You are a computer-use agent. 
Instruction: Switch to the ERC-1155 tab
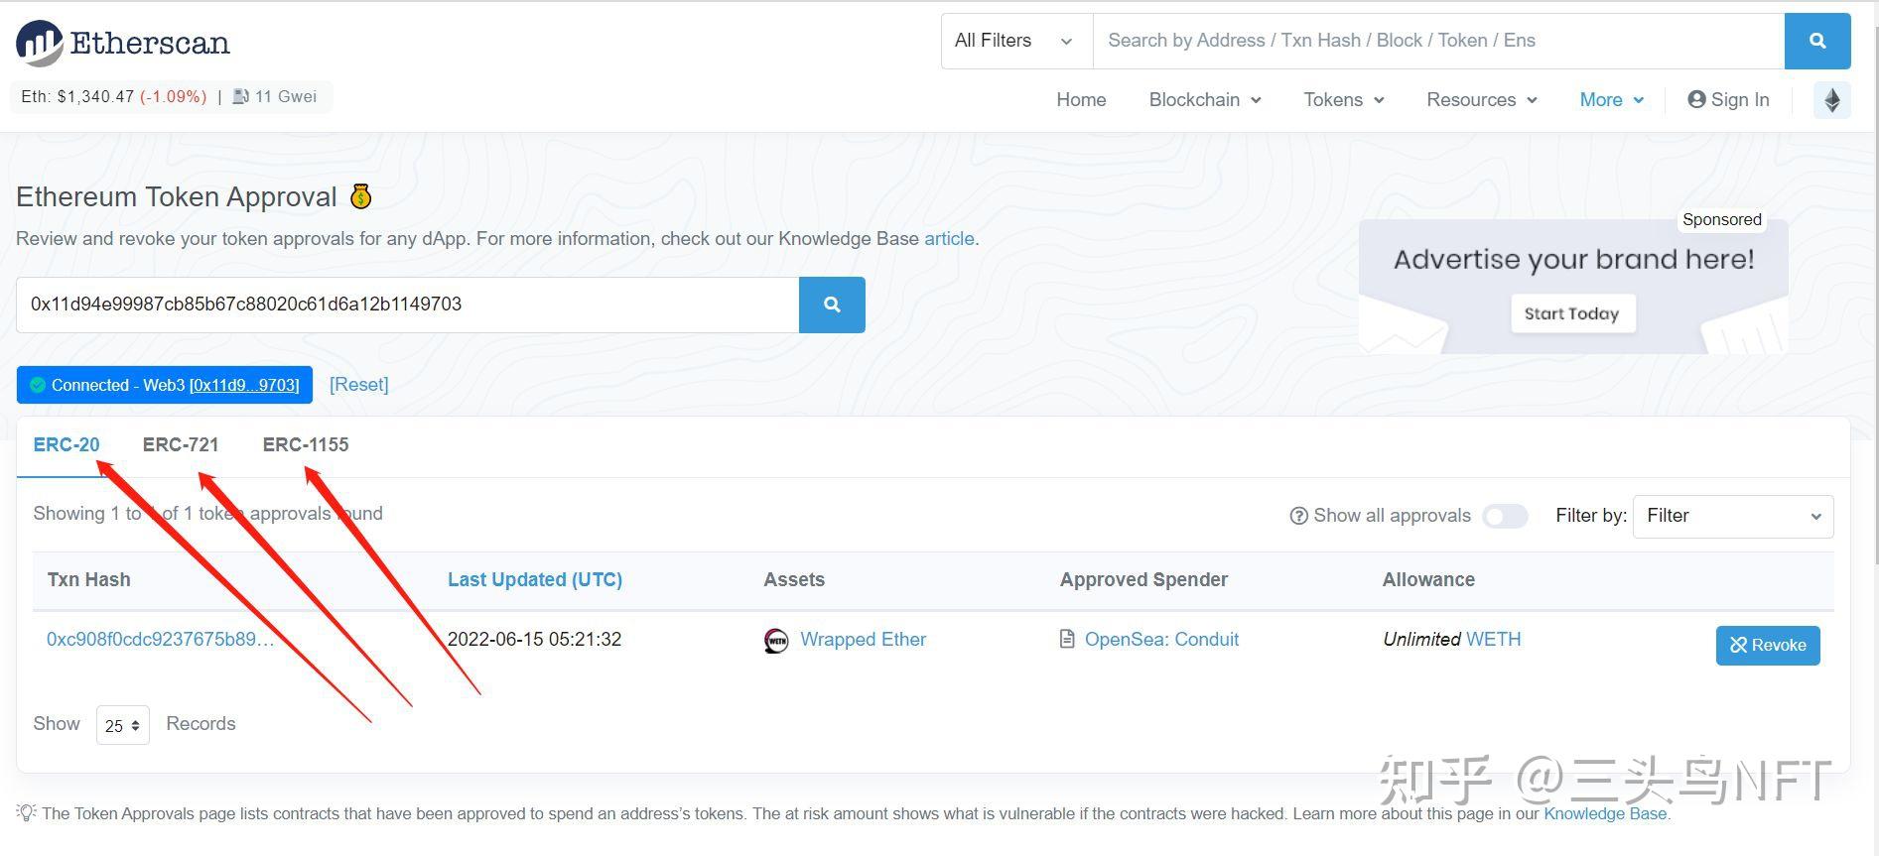[306, 445]
